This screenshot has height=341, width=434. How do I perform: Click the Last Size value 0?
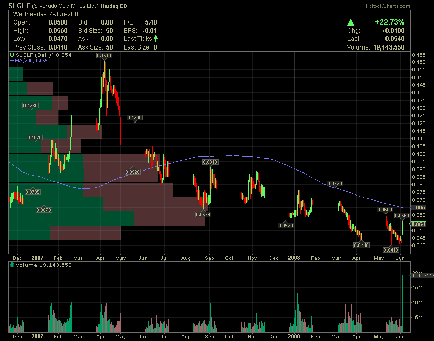pos(155,47)
